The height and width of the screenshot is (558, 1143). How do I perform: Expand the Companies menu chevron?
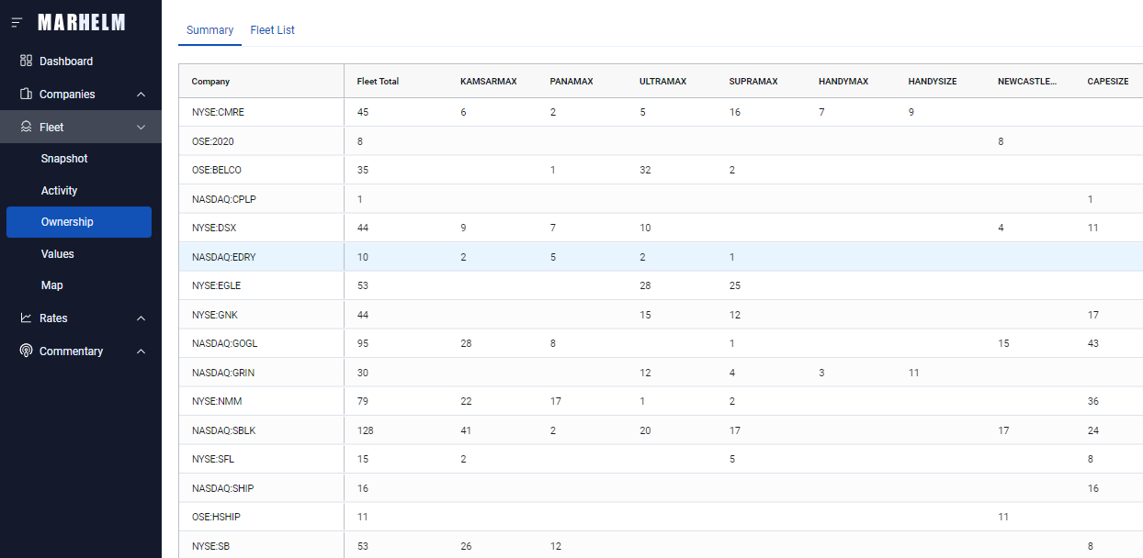pyautogui.click(x=141, y=94)
